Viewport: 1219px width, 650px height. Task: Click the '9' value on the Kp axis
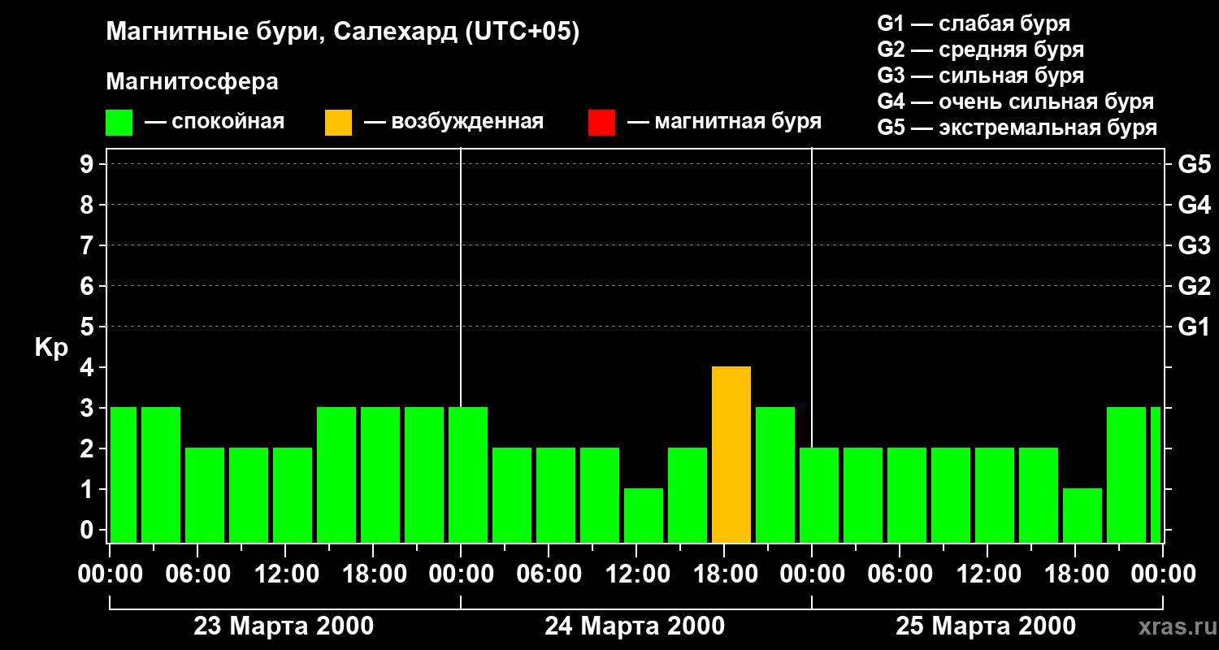point(89,164)
